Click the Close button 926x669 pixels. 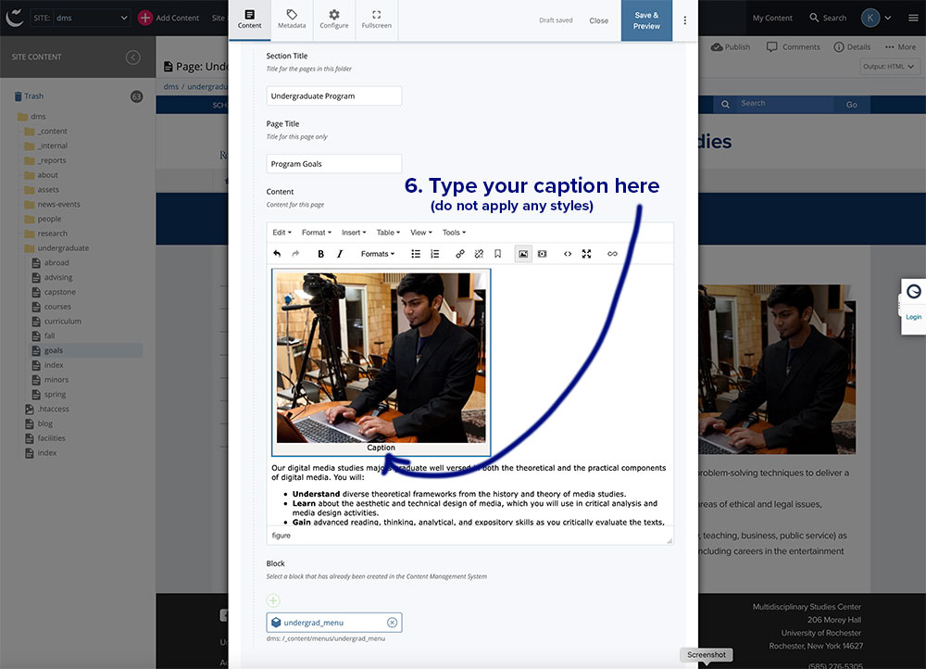tap(598, 20)
